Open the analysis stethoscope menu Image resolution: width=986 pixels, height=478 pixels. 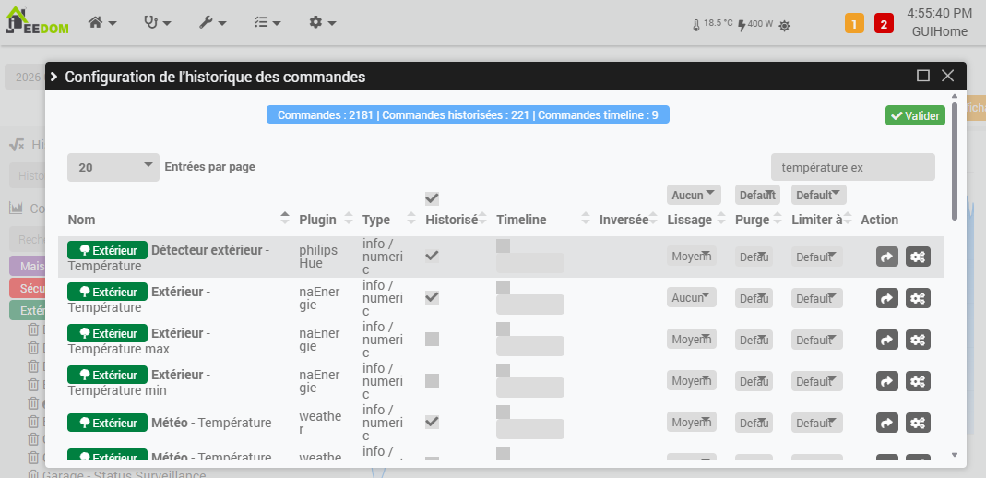[158, 22]
